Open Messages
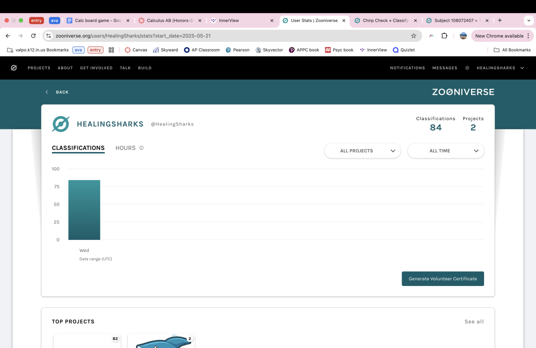Screen dimensions: 536x348 445,68
